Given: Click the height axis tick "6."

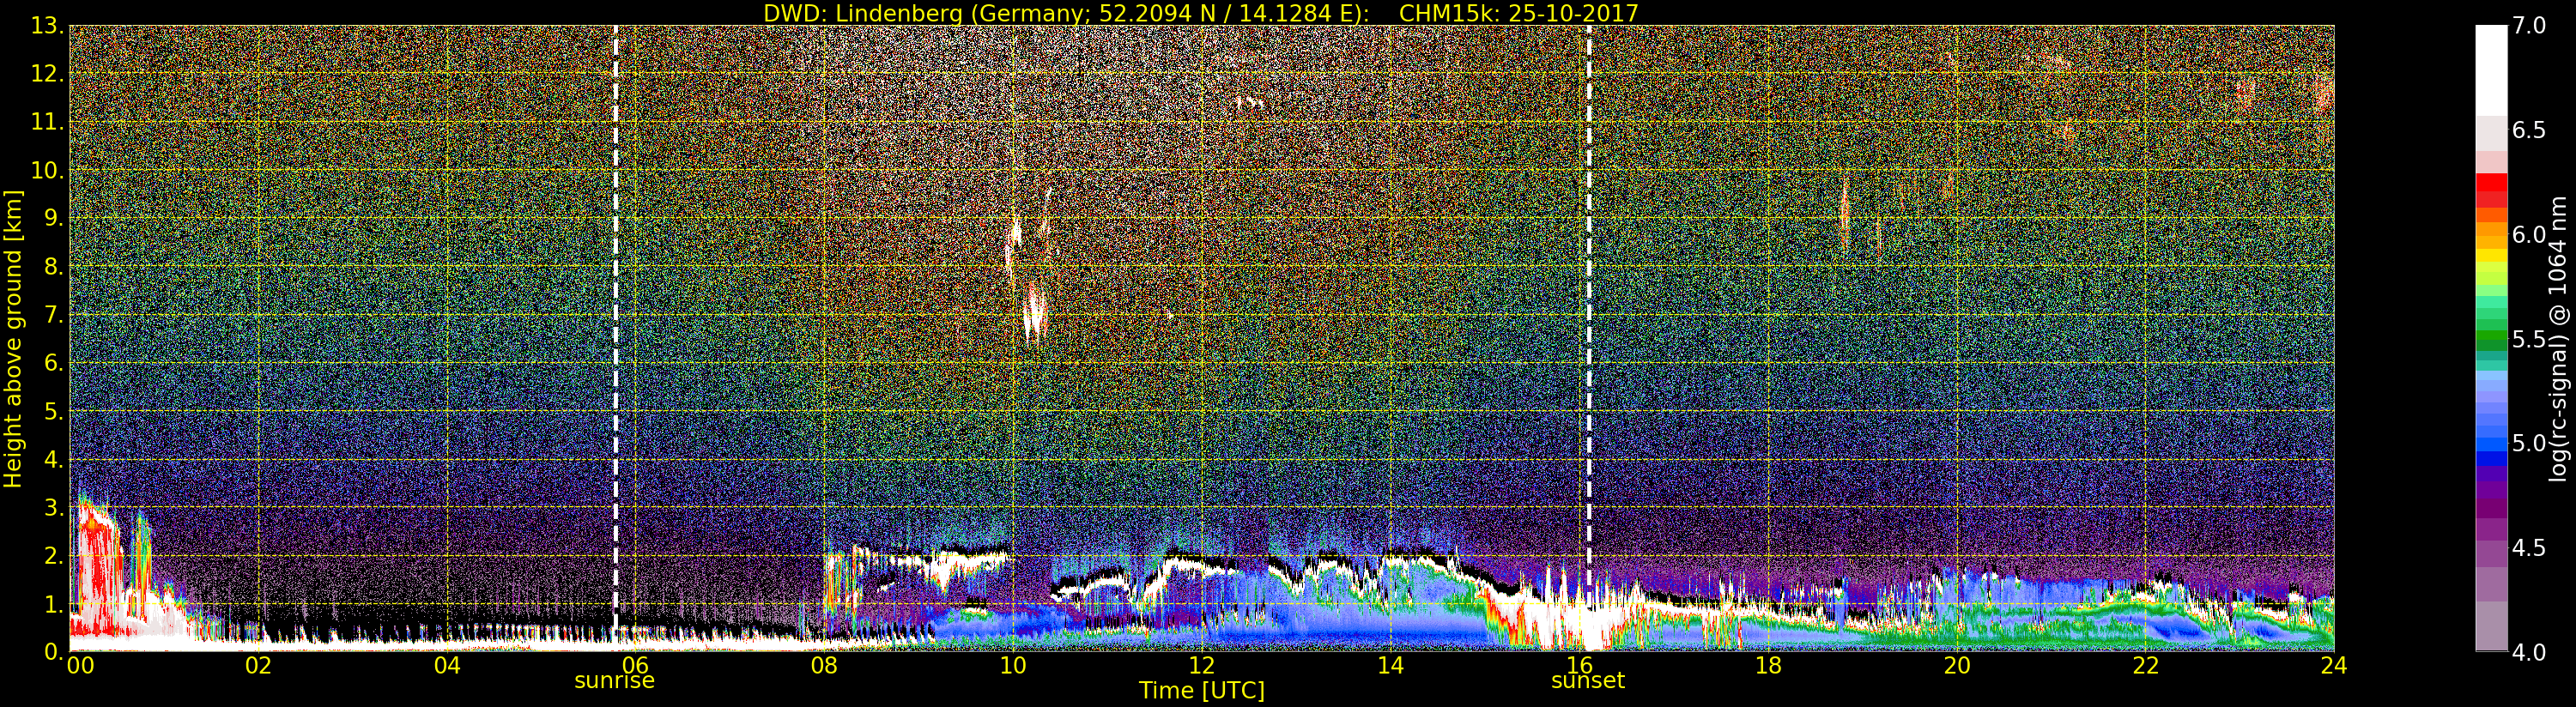Looking at the screenshot, I should tap(54, 363).
